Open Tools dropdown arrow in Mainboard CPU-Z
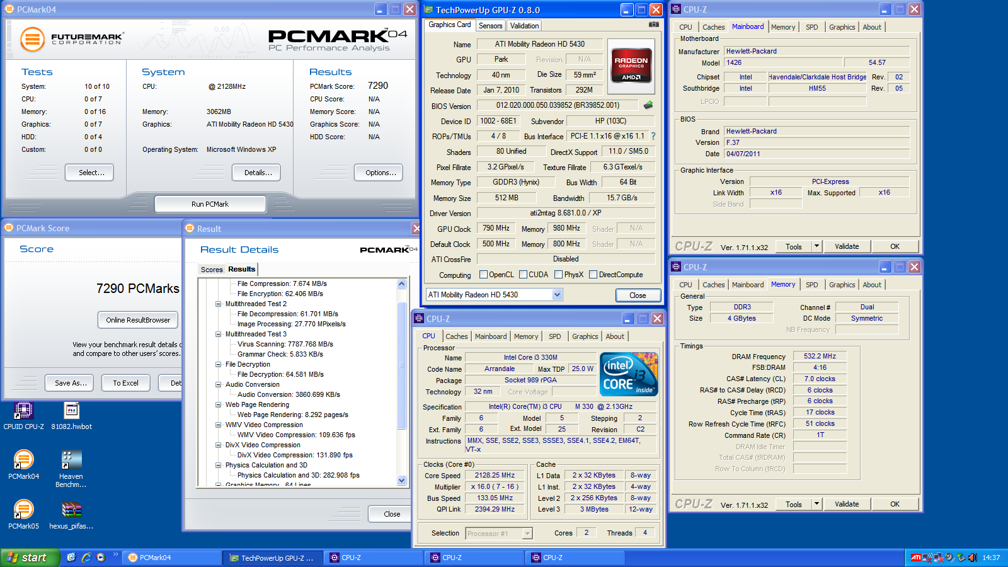 coord(817,246)
